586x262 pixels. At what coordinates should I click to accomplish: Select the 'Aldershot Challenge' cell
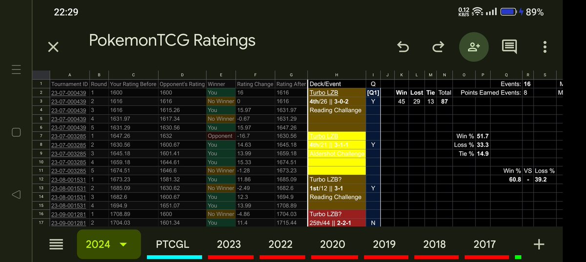[x=336, y=153]
